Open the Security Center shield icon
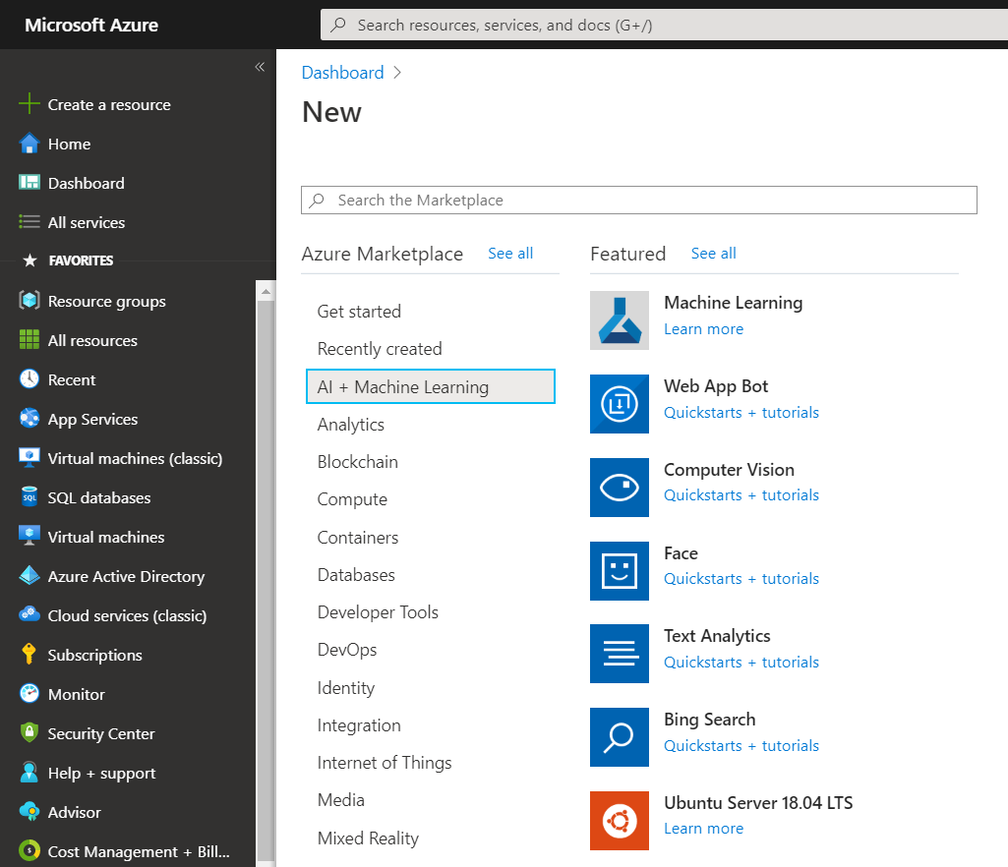Viewport: 1008px width, 867px height. tap(30, 733)
